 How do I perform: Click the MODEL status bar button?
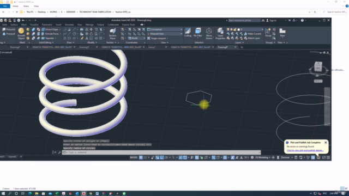click(x=134, y=157)
